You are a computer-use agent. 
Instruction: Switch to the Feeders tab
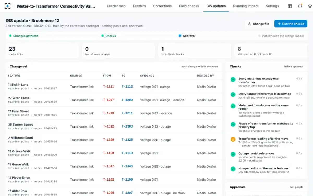pos(139,6)
